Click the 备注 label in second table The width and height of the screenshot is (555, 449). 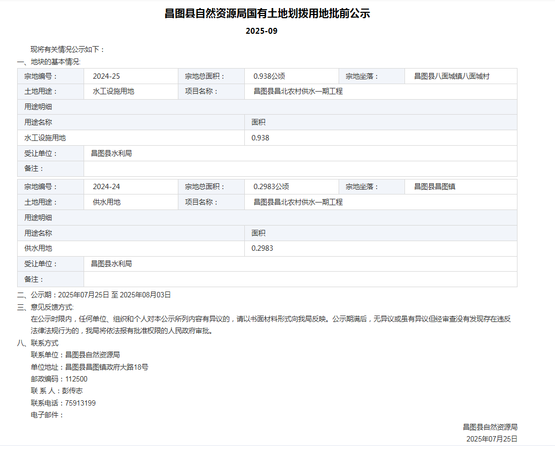pos(34,279)
